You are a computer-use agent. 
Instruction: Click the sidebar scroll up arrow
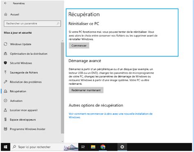coord(62,41)
